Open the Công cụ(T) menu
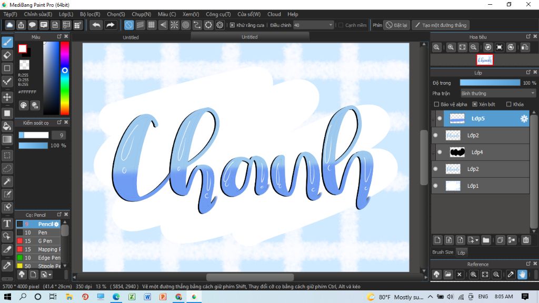The image size is (539, 303). [218, 14]
